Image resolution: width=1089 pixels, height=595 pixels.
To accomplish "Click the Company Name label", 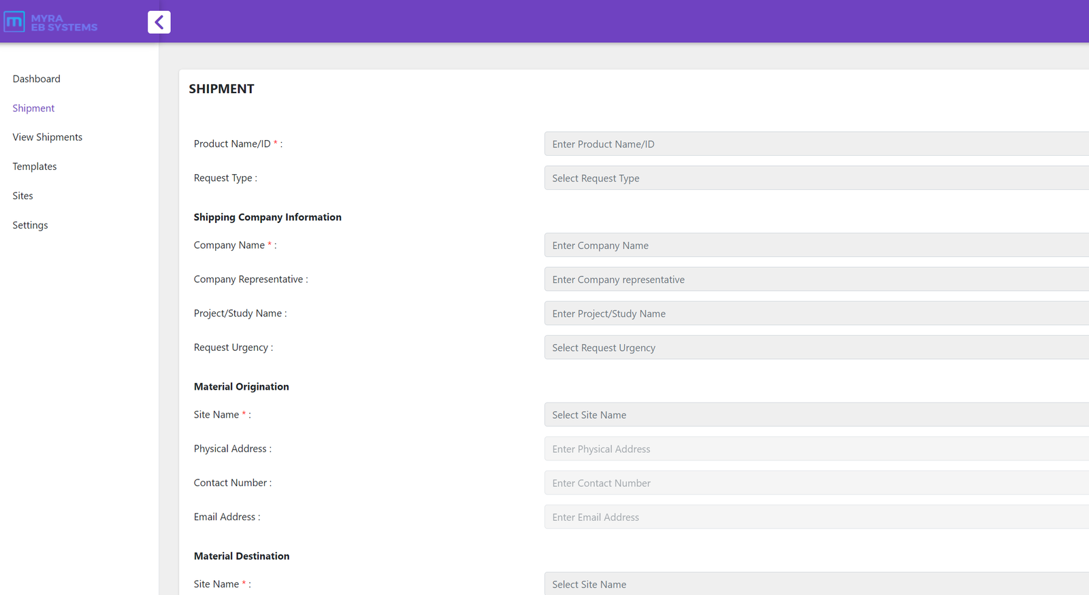I will tap(235, 245).
